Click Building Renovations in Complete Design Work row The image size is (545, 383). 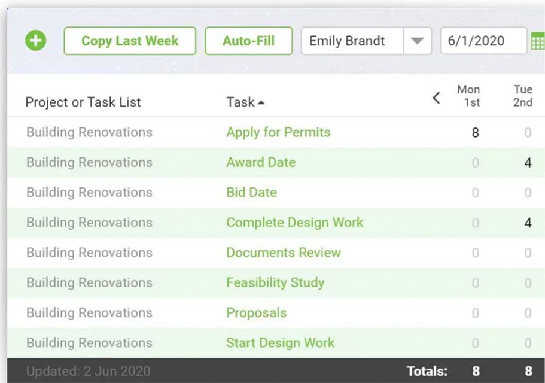tap(89, 223)
